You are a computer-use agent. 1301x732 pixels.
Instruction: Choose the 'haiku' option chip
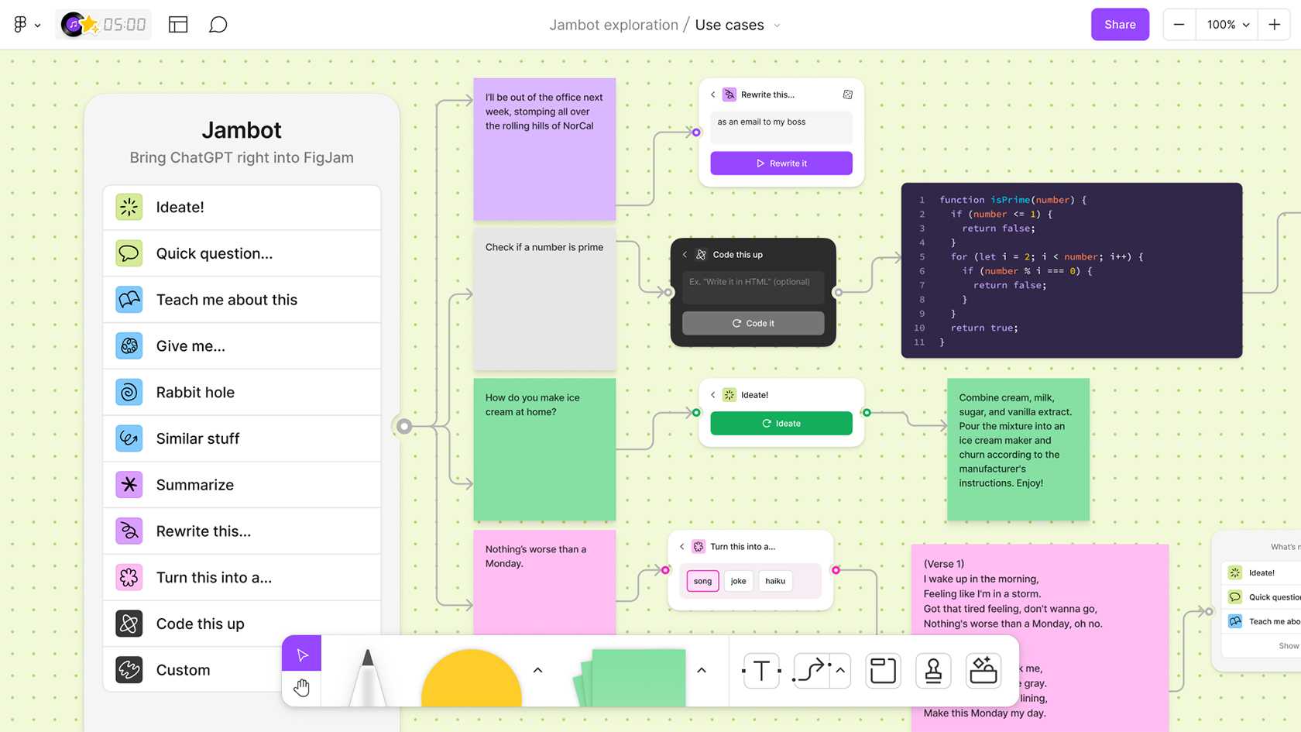pos(775,581)
